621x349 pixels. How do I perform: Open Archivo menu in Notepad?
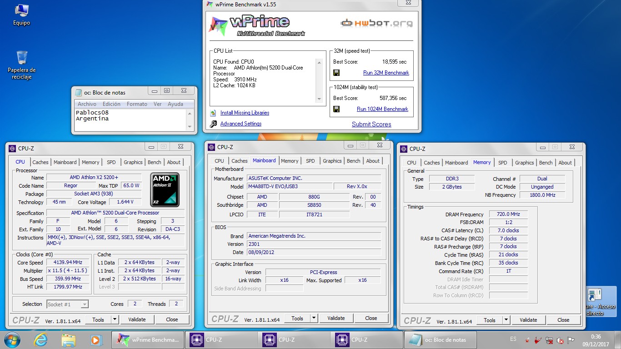tap(87, 104)
